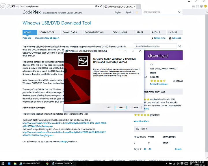This screenshot has width=208, height=166.
Task: Click the page scrollbar up arrow
Action: [x=206, y=12]
